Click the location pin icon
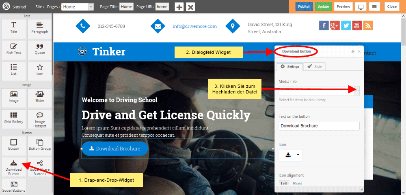This screenshot has height=195, width=406. (x=233, y=26)
